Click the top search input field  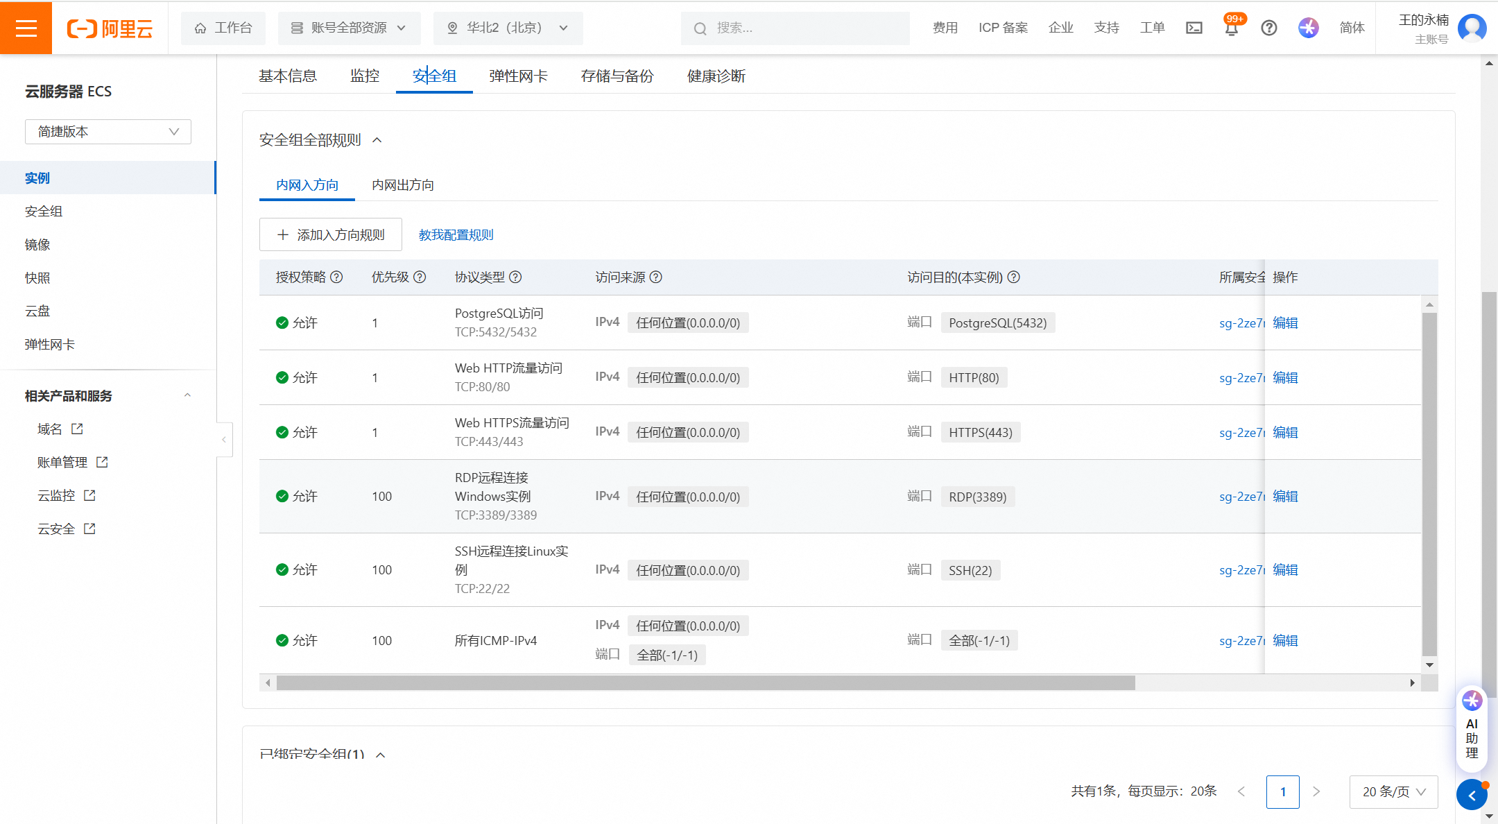pos(795,28)
